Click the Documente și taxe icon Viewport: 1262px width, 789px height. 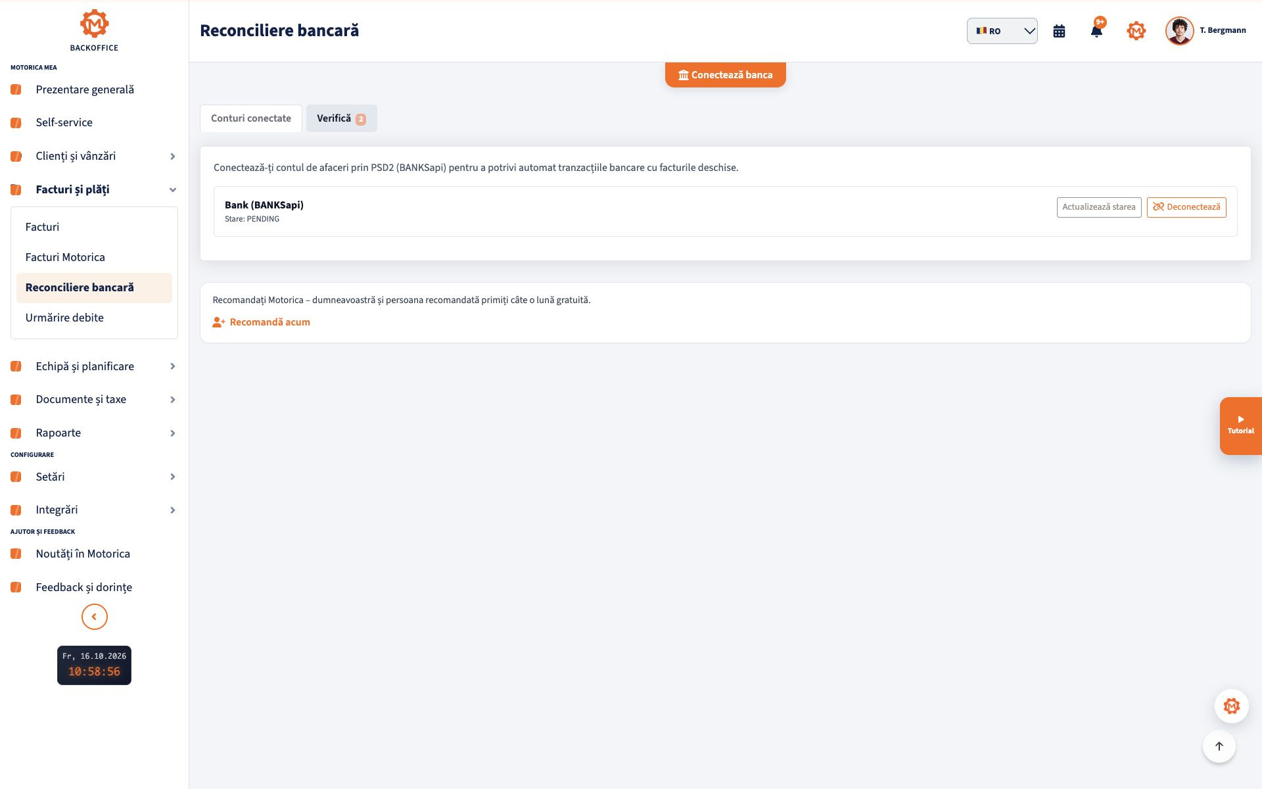(16, 399)
